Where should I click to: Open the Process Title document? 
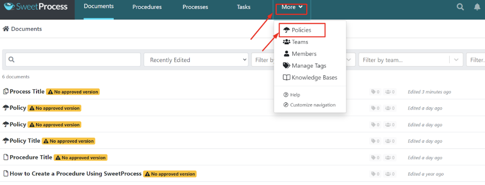click(x=27, y=92)
